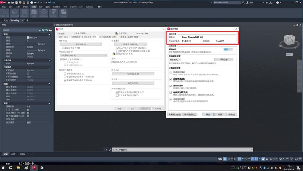The width and height of the screenshot is (303, 171).
Task: Click Restore Defaults in graphics performance dialog
Action: [x=175, y=114]
